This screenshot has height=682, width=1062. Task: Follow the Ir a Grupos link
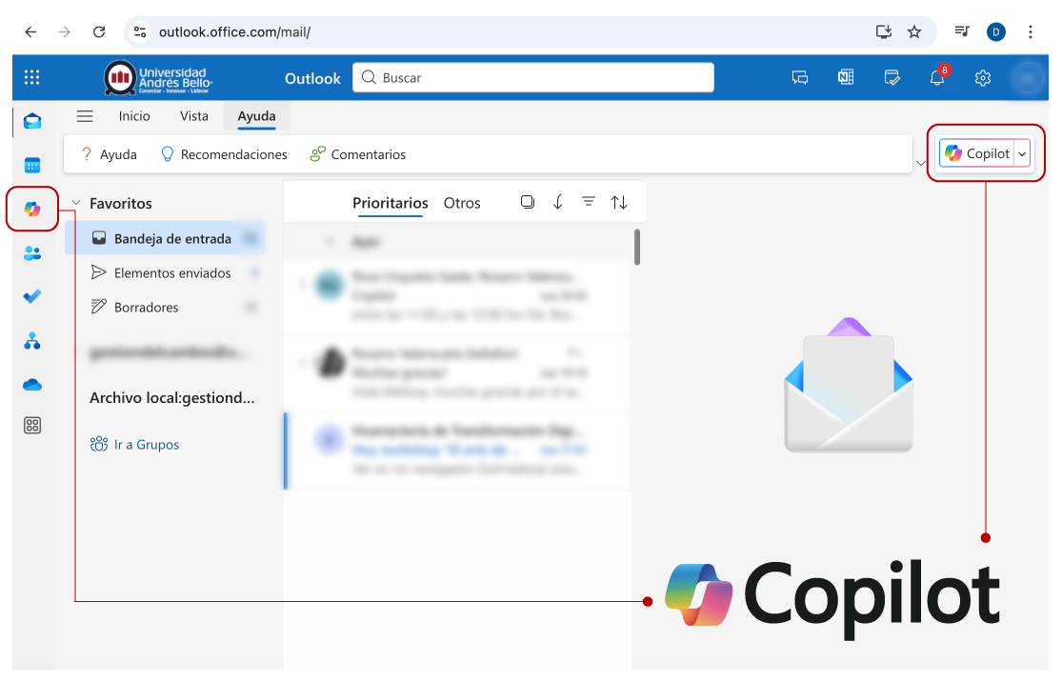(x=135, y=444)
